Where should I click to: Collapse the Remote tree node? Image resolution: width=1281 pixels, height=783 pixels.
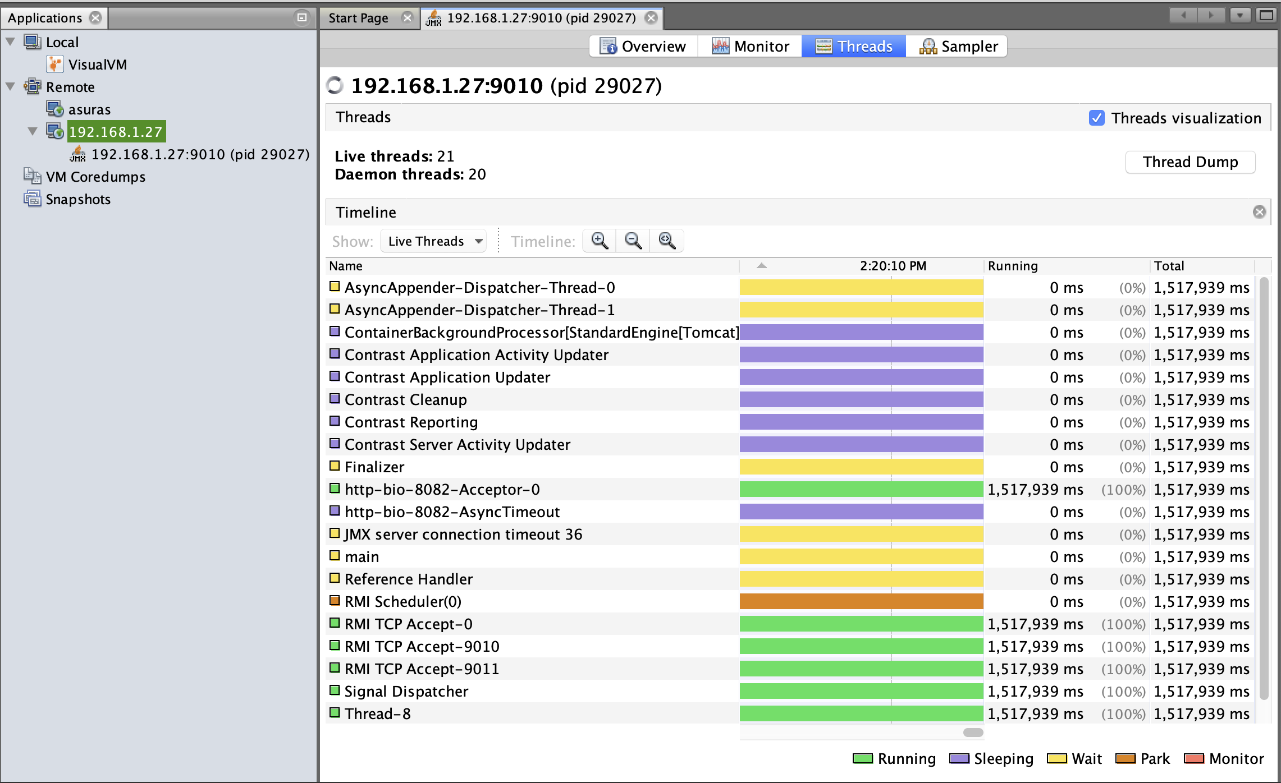click(11, 87)
